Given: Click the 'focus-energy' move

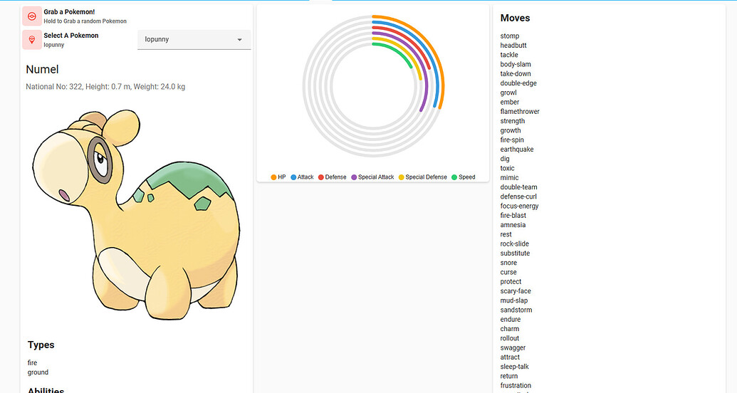Looking at the screenshot, I should tap(519, 206).
